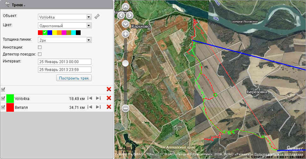Open the Объект dropdown showing VoVo4ka

(x=64, y=17)
